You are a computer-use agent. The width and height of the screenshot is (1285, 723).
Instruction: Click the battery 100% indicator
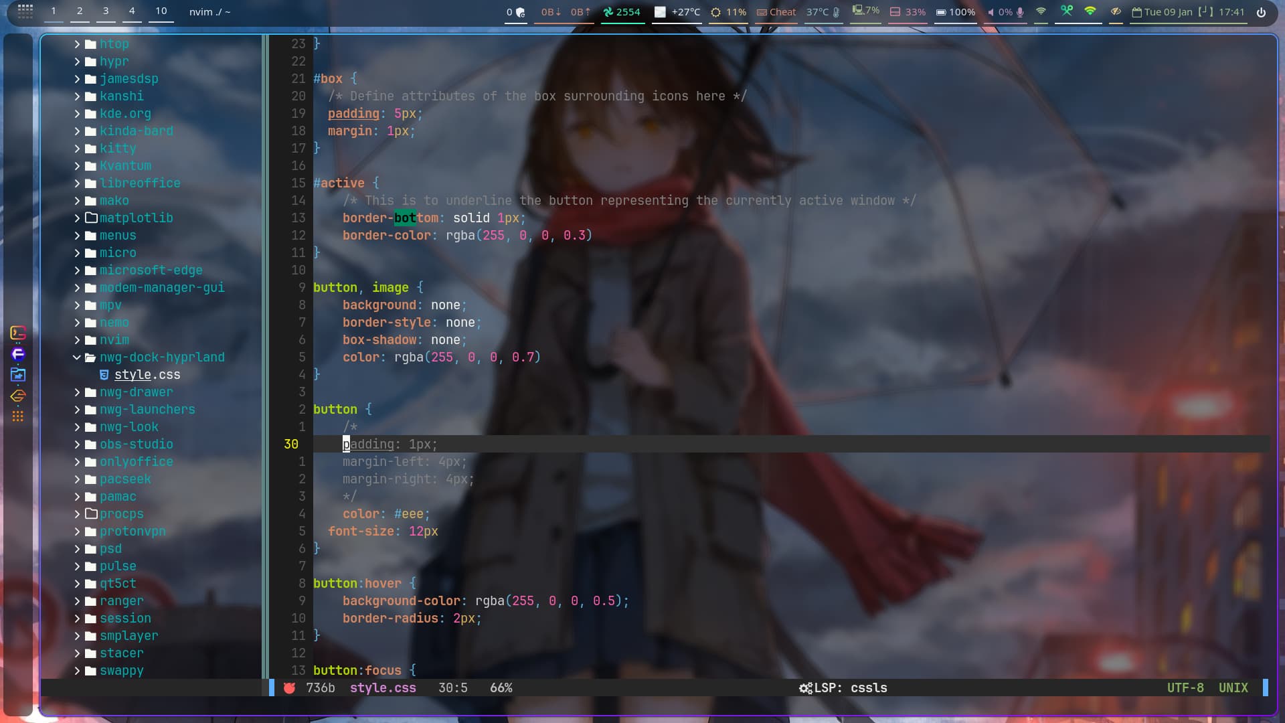coord(956,12)
